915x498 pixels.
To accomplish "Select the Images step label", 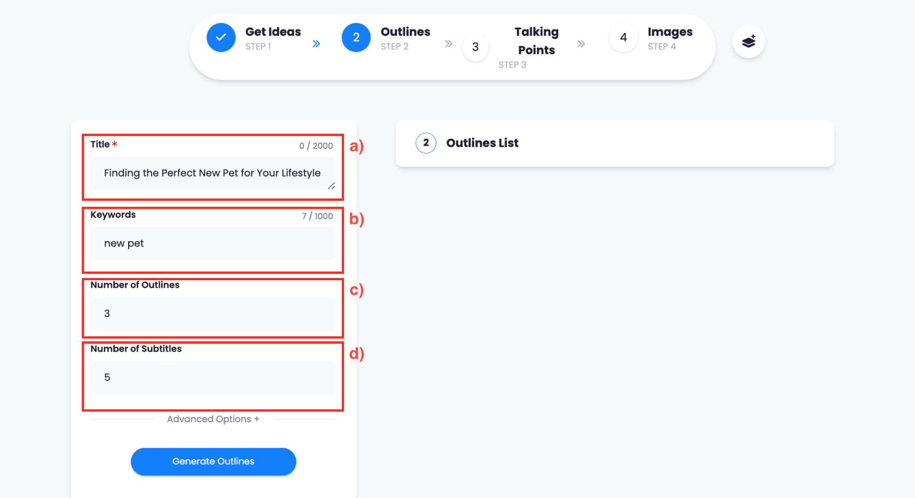I will point(670,32).
